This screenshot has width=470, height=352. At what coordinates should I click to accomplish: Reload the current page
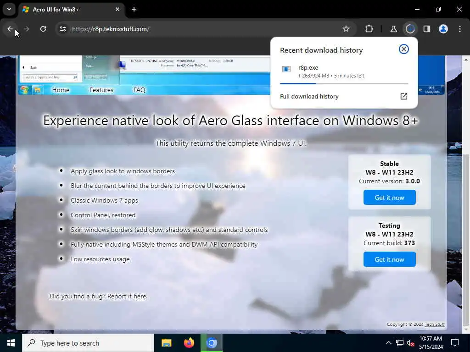pyautogui.click(x=43, y=29)
